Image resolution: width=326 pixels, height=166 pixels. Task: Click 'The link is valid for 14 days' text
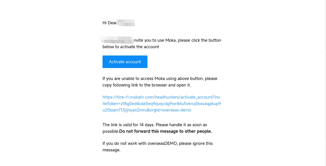coord(133,125)
